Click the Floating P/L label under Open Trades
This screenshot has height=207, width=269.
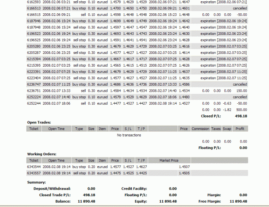[210, 148]
